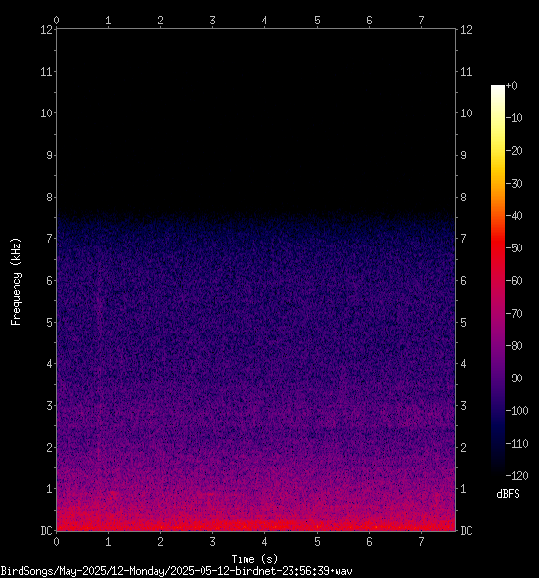Screen dimensions: 539x578
Task: Click the 0 second tick on the bottom axis
Action: pyautogui.click(x=56, y=541)
